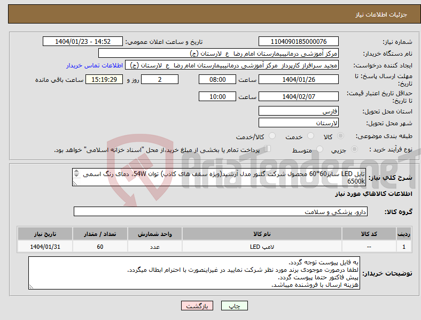Click the price validity date 1404/02/07
Screen dimensions: 421x320
(x=298, y=96)
